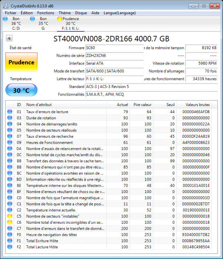Click the Standard field ACS-3
223x259 pixels.
[x=151, y=87]
